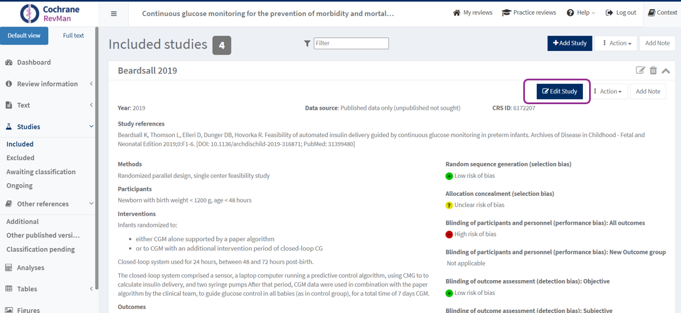This screenshot has width=681, height=313.
Task: Click the hamburger menu icon
Action: tap(113, 14)
